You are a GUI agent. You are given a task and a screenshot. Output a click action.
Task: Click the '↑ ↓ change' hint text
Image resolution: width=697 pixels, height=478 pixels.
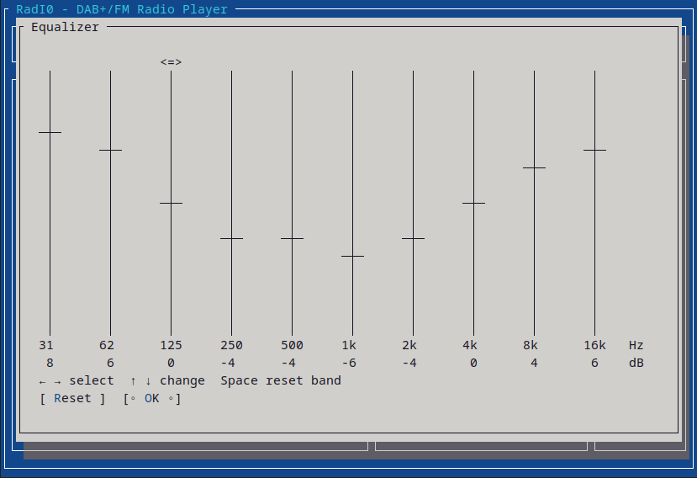click(x=167, y=380)
